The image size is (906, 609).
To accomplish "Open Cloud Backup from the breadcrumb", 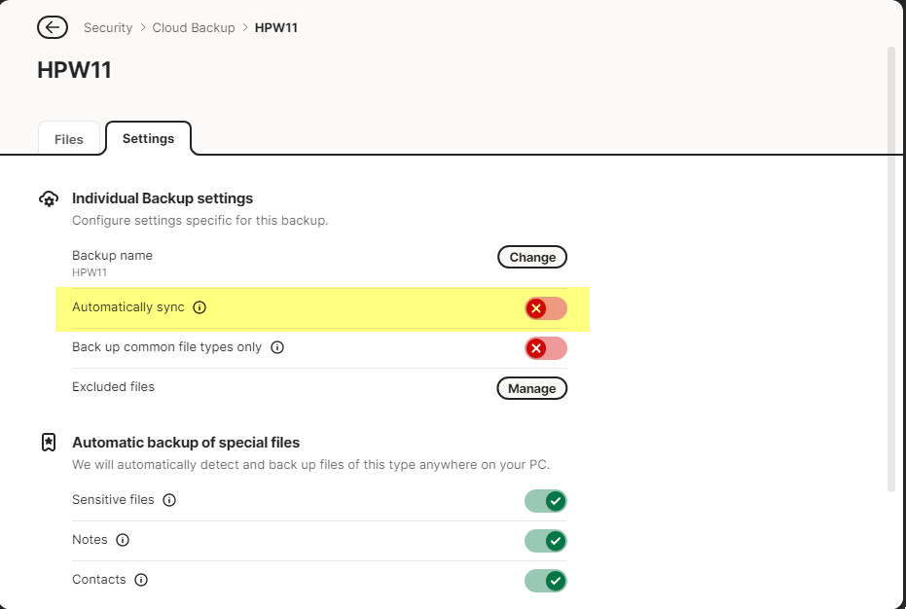I will click(194, 27).
